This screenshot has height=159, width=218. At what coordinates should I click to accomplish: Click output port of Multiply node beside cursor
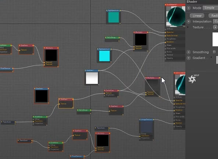(160, 78)
